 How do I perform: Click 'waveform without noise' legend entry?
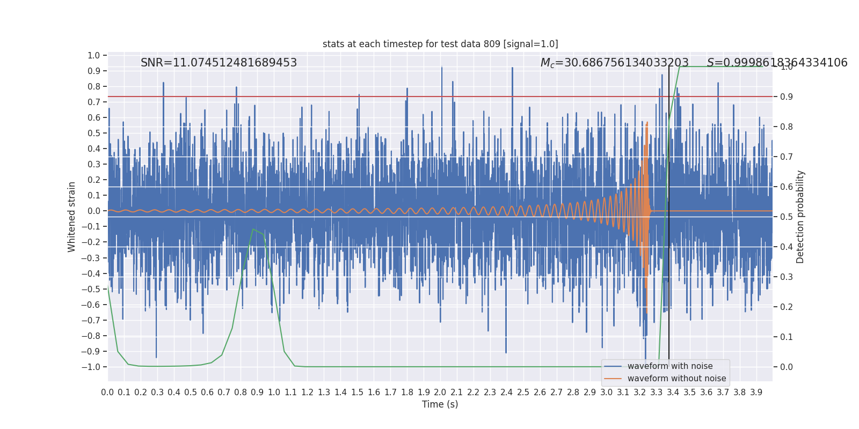click(x=676, y=379)
